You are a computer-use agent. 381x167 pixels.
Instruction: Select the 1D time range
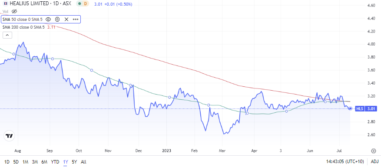(7, 162)
